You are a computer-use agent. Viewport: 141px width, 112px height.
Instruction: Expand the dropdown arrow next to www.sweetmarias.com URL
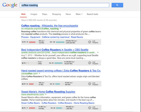point(46,95)
